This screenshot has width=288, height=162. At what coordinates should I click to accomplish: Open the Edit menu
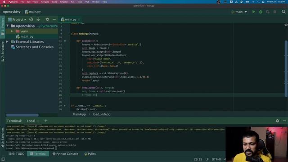click(x=28, y=2)
